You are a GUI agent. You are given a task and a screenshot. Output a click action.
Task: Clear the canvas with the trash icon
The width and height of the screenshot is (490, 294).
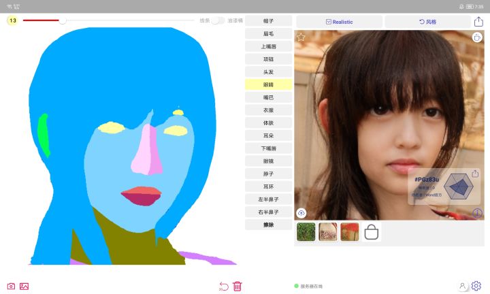coord(238,287)
